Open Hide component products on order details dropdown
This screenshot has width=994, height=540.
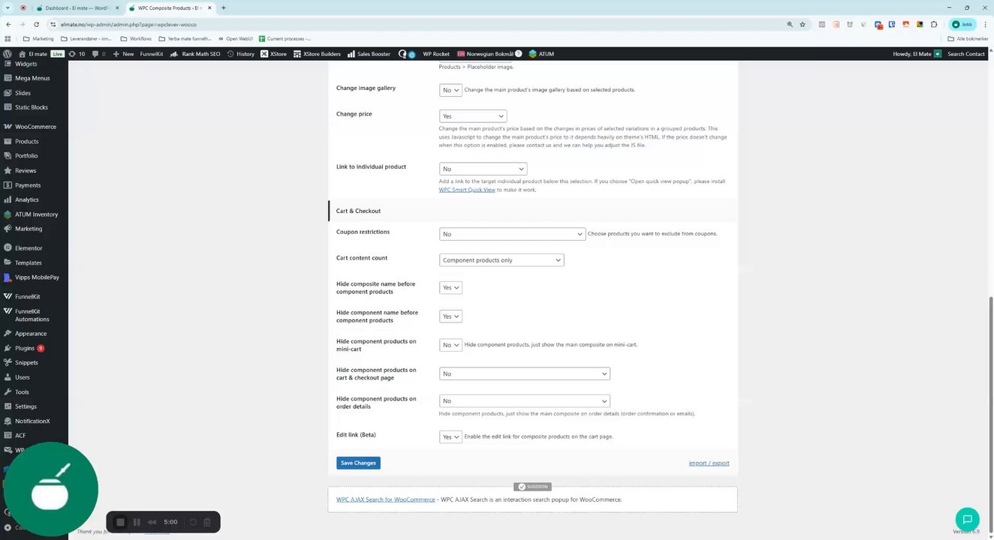[524, 401]
